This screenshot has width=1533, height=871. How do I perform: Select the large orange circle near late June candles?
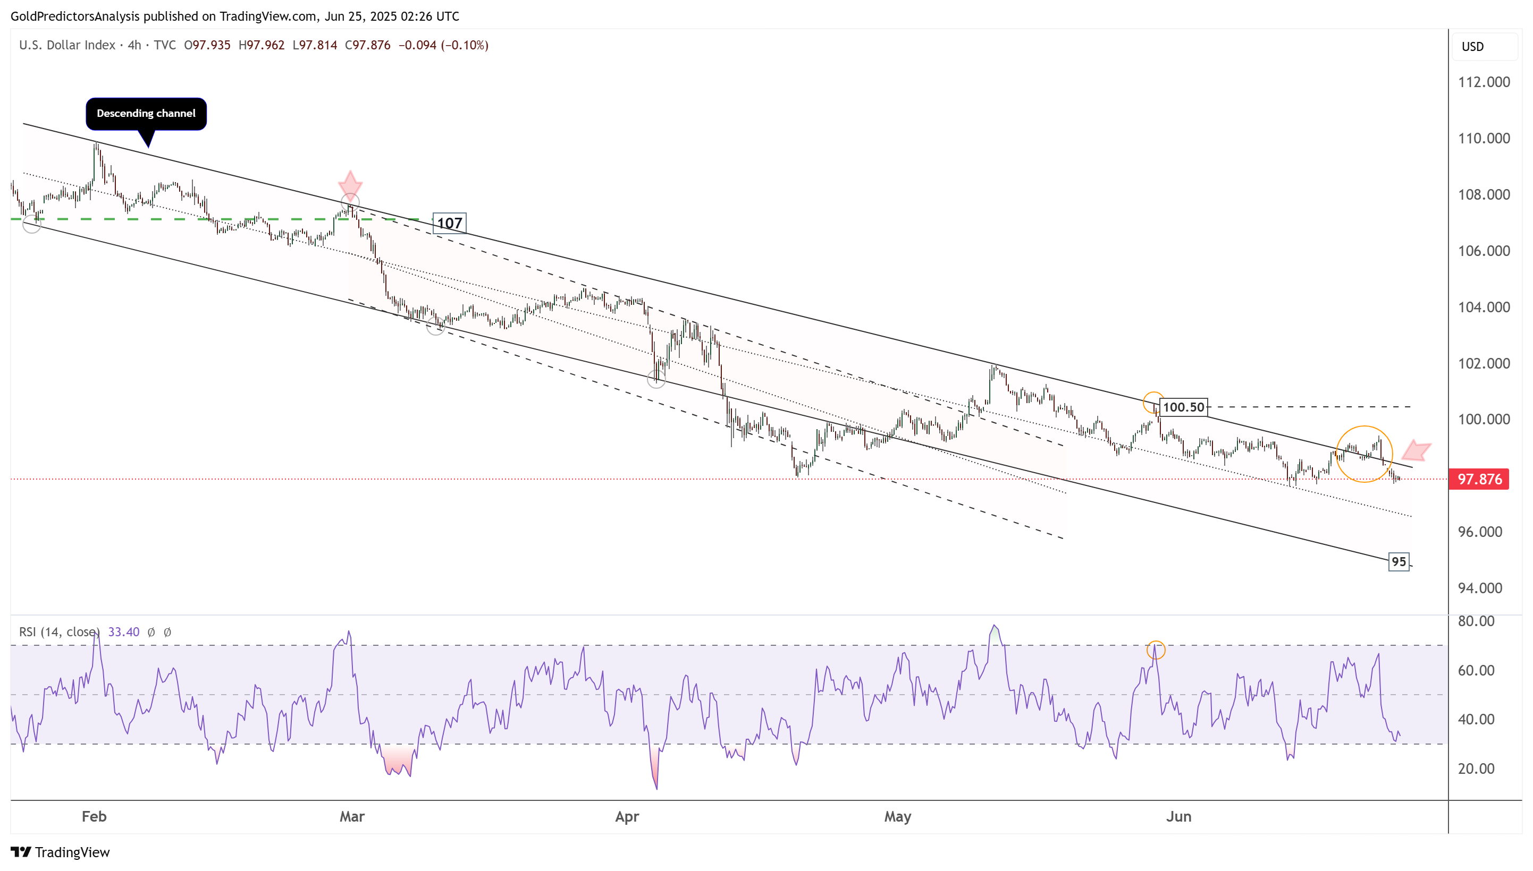coord(1364,454)
